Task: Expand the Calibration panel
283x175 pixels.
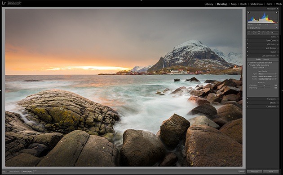Action: point(278,107)
